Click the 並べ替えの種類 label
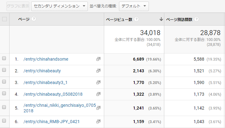The width and height of the screenshot is (225, 128). pos(103,6)
